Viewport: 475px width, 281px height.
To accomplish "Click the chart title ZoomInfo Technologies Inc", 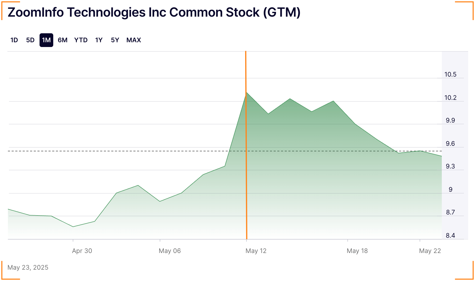I will click(x=154, y=12).
